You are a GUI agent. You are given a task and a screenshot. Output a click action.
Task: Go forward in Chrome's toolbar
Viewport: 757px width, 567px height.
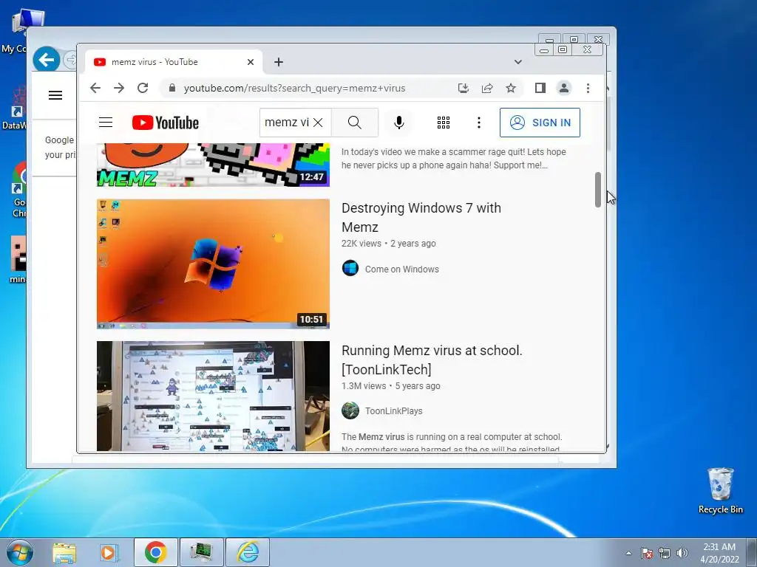[x=119, y=88]
